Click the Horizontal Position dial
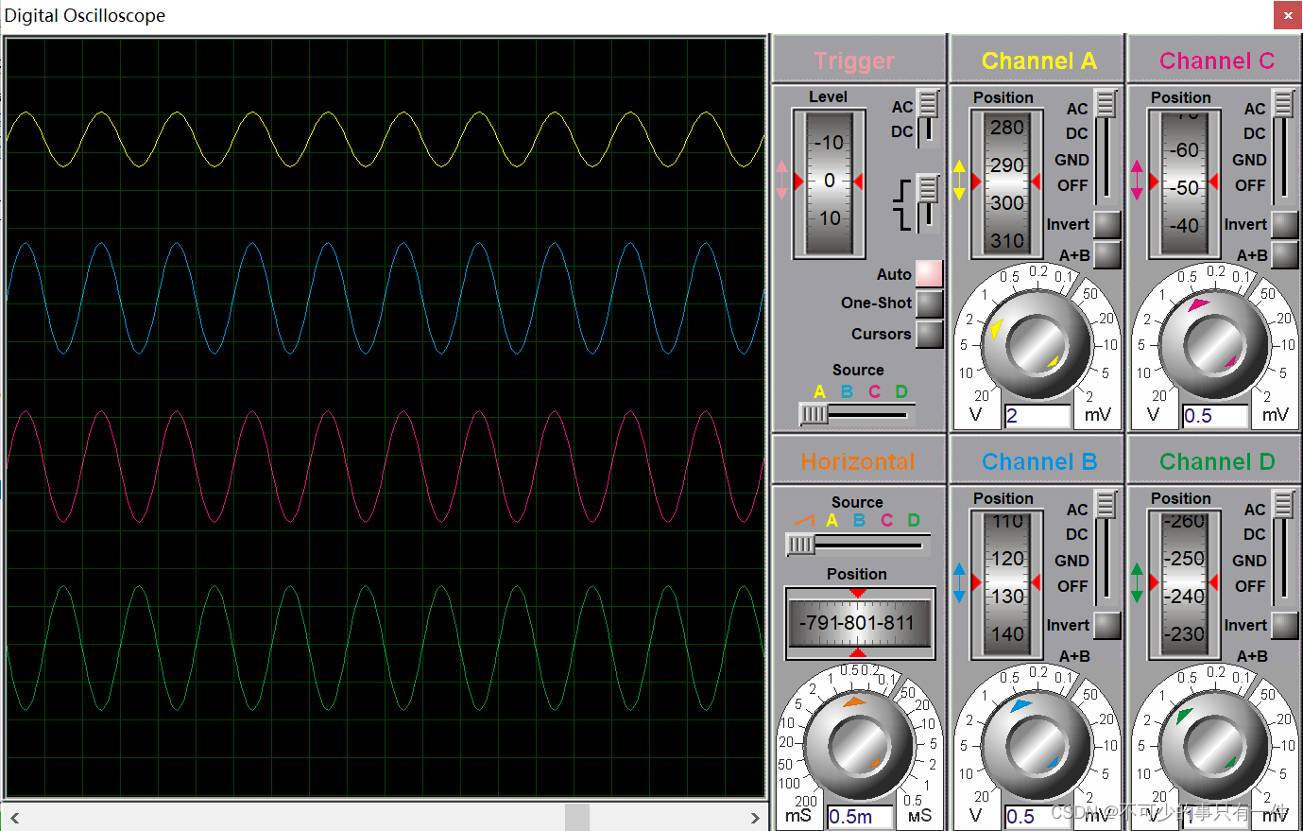 point(859,623)
